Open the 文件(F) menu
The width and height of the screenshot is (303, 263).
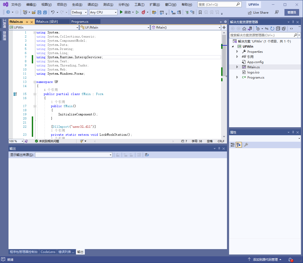click(16, 5)
